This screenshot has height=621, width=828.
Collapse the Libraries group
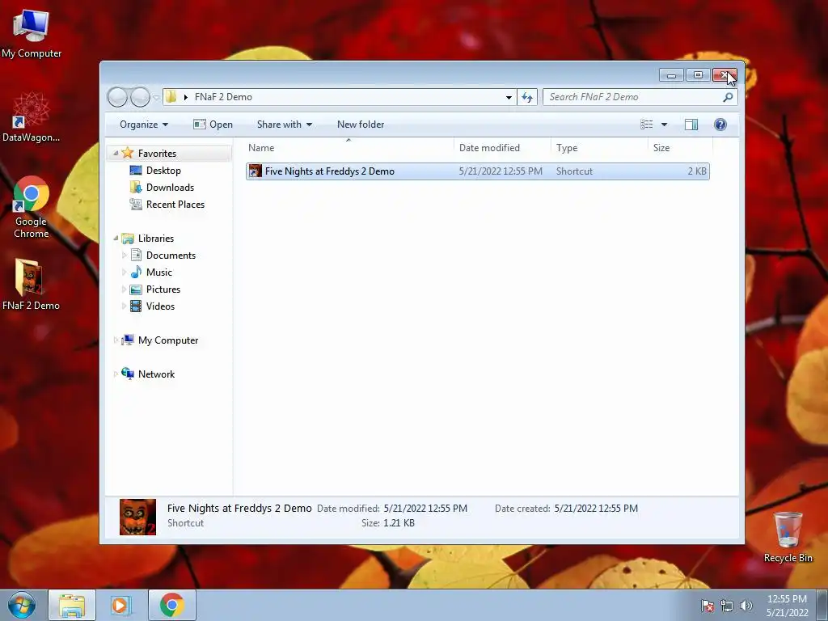[116, 239]
